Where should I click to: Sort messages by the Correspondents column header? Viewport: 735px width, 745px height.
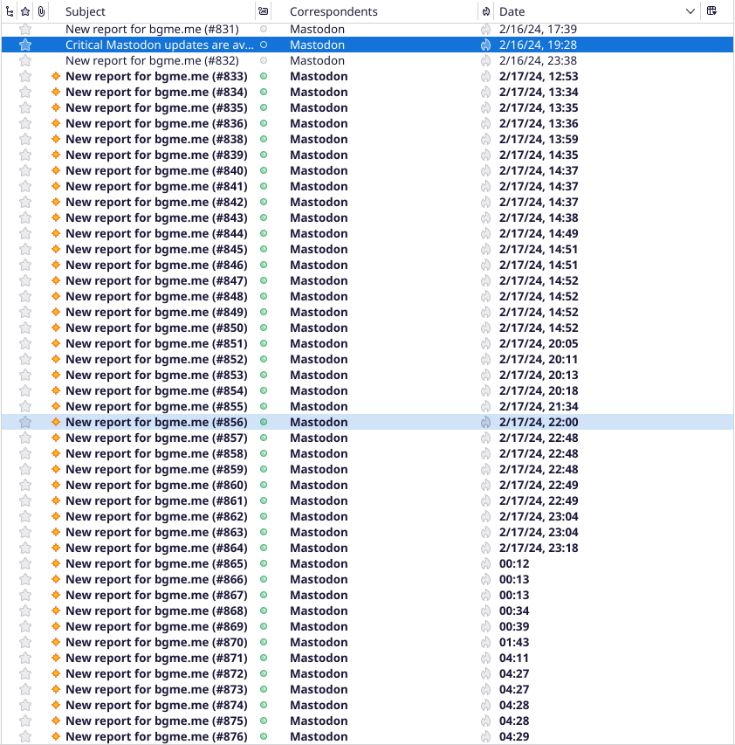tap(333, 10)
